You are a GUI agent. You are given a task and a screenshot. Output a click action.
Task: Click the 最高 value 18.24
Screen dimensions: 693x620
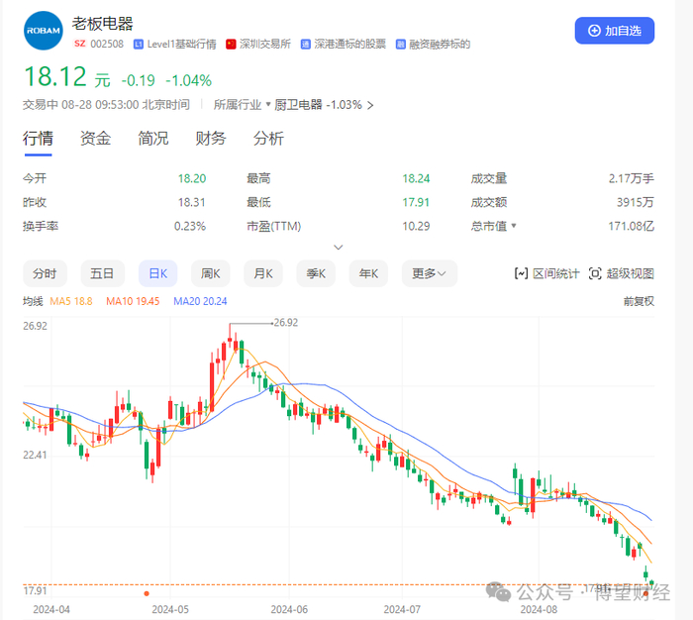point(416,178)
